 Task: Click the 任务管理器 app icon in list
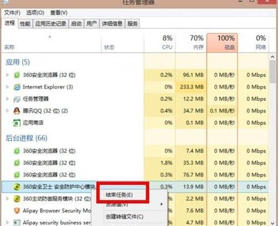(x=17, y=99)
